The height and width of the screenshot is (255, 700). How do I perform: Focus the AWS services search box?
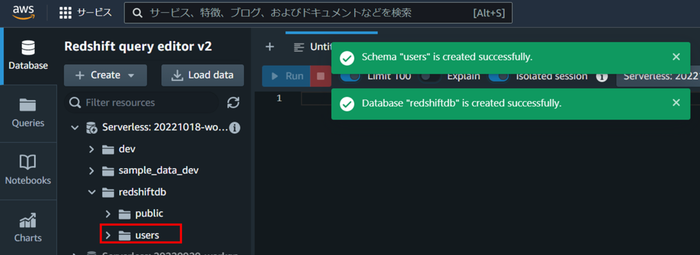(x=318, y=13)
